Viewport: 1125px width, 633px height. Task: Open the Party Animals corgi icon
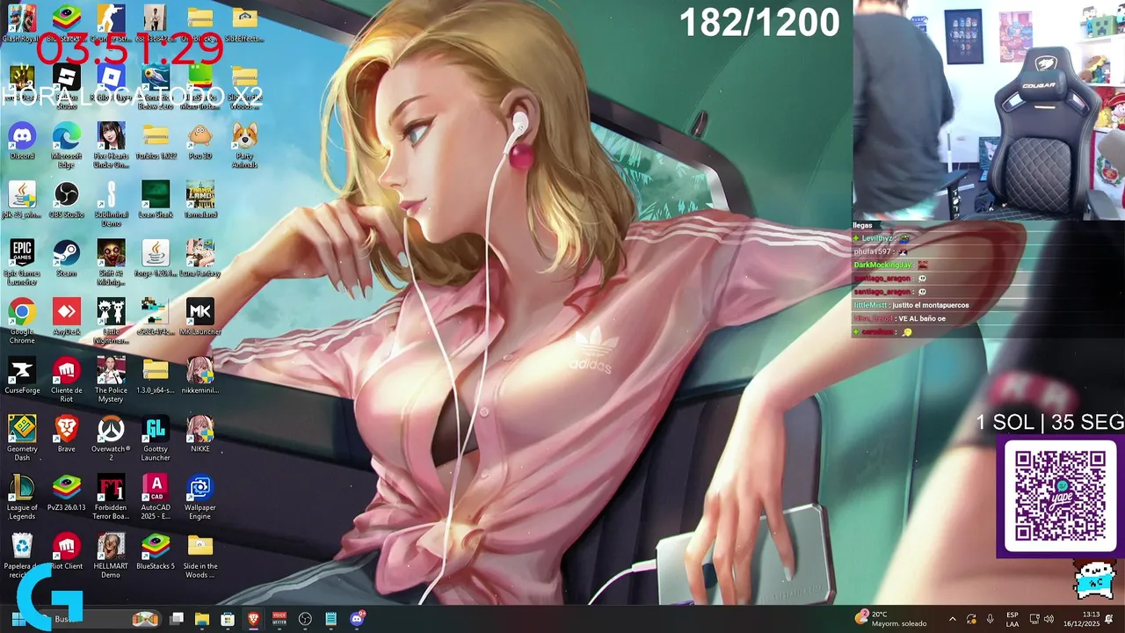(x=244, y=145)
